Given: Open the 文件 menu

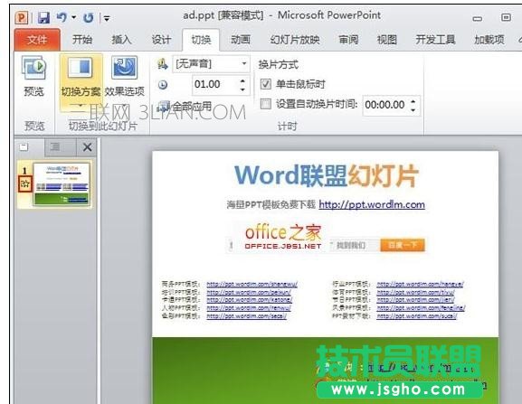Looking at the screenshot, I should [x=37, y=40].
